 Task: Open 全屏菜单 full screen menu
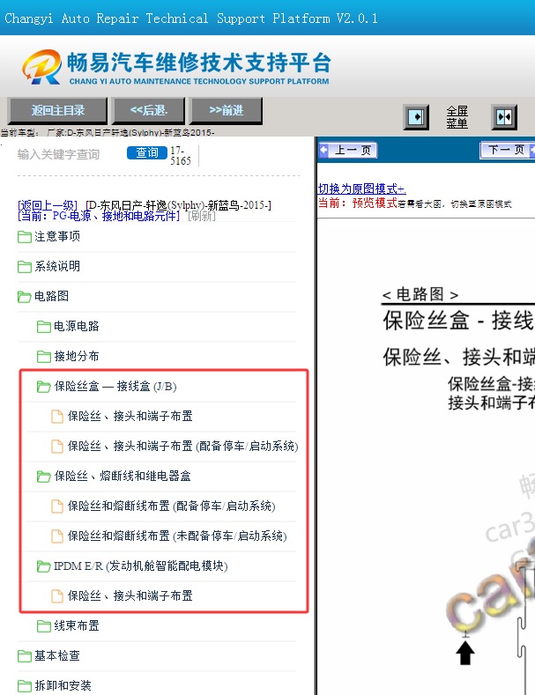(x=457, y=117)
